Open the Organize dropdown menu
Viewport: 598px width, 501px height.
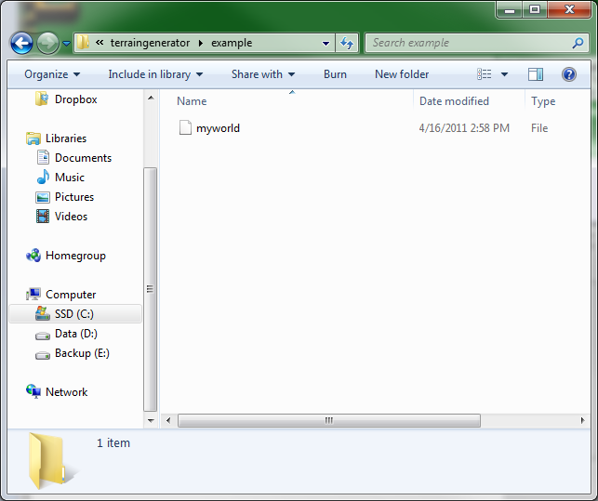point(52,74)
